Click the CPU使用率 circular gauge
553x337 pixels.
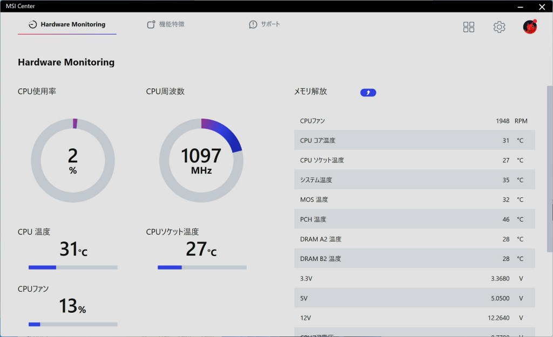[x=73, y=161]
